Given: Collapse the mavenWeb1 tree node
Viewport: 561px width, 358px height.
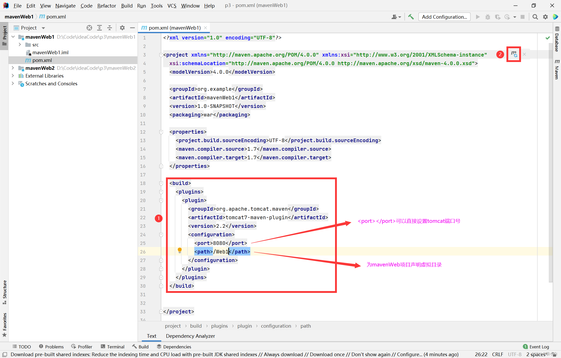Looking at the screenshot, I should (x=13, y=37).
